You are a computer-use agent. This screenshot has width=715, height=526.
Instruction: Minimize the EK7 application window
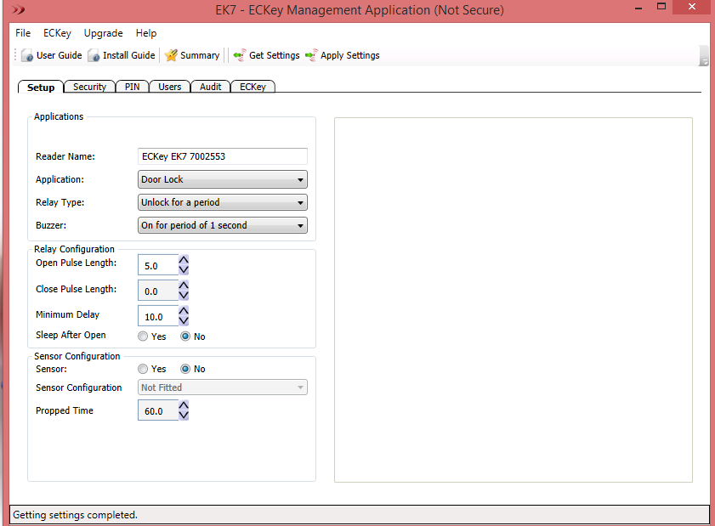point(638,8)
